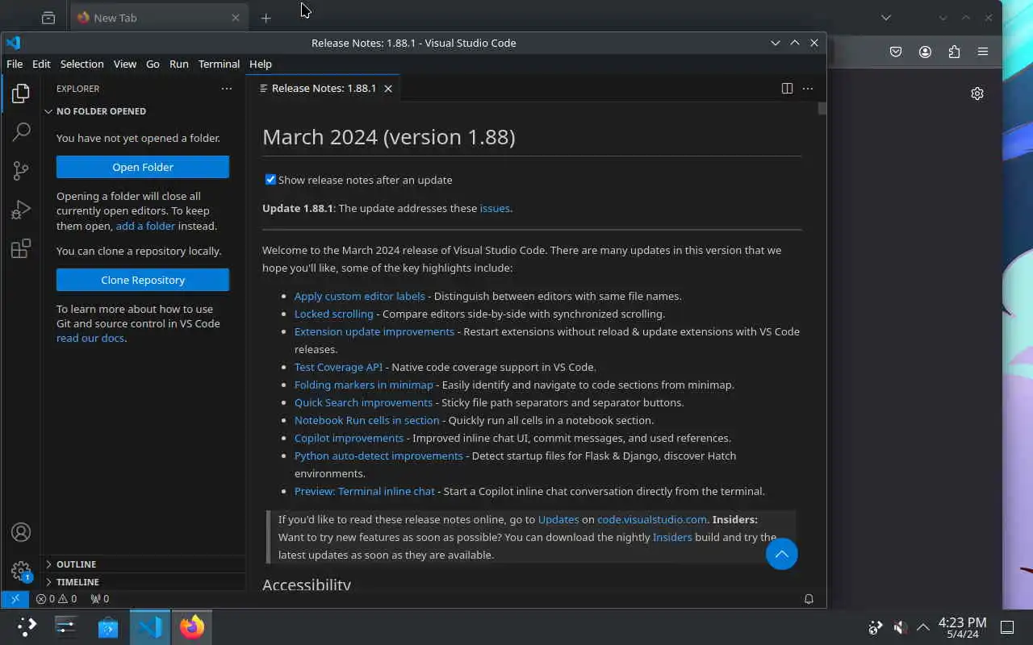Open Copilot improvements link
The height and width of the screenshot is (645, 1033).
pyautogui.click(x=349, y=438)
